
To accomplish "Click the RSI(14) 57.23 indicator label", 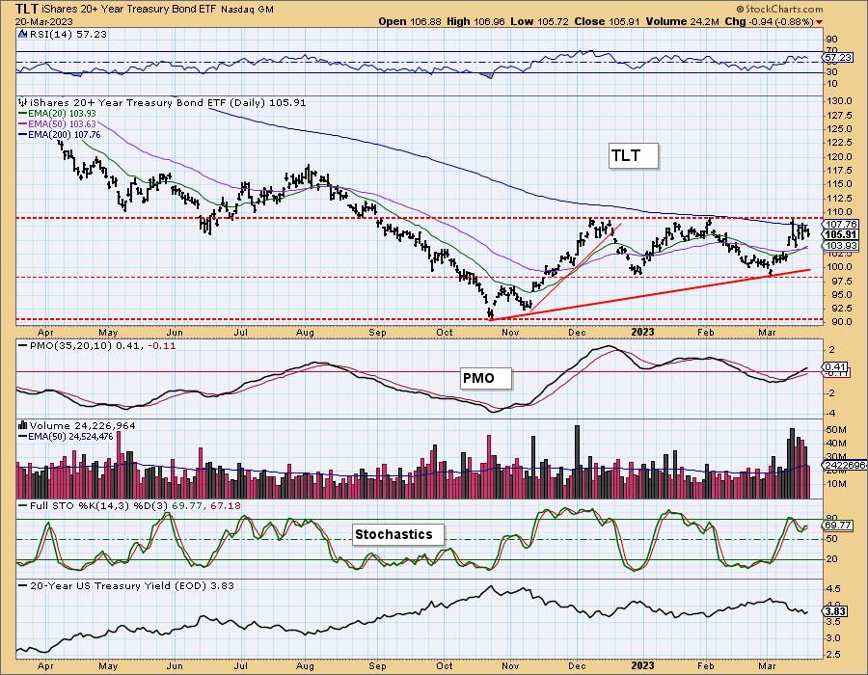I will point(68,34).
